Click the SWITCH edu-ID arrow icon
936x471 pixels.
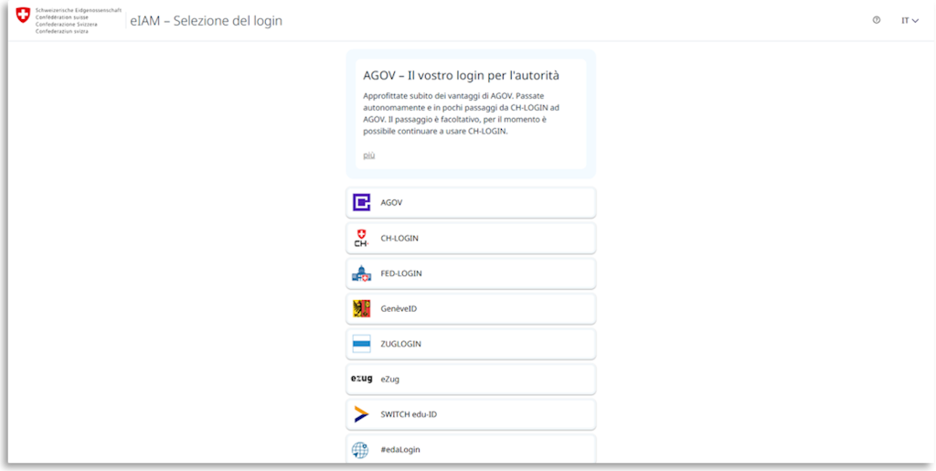click(x=361, y=414)
